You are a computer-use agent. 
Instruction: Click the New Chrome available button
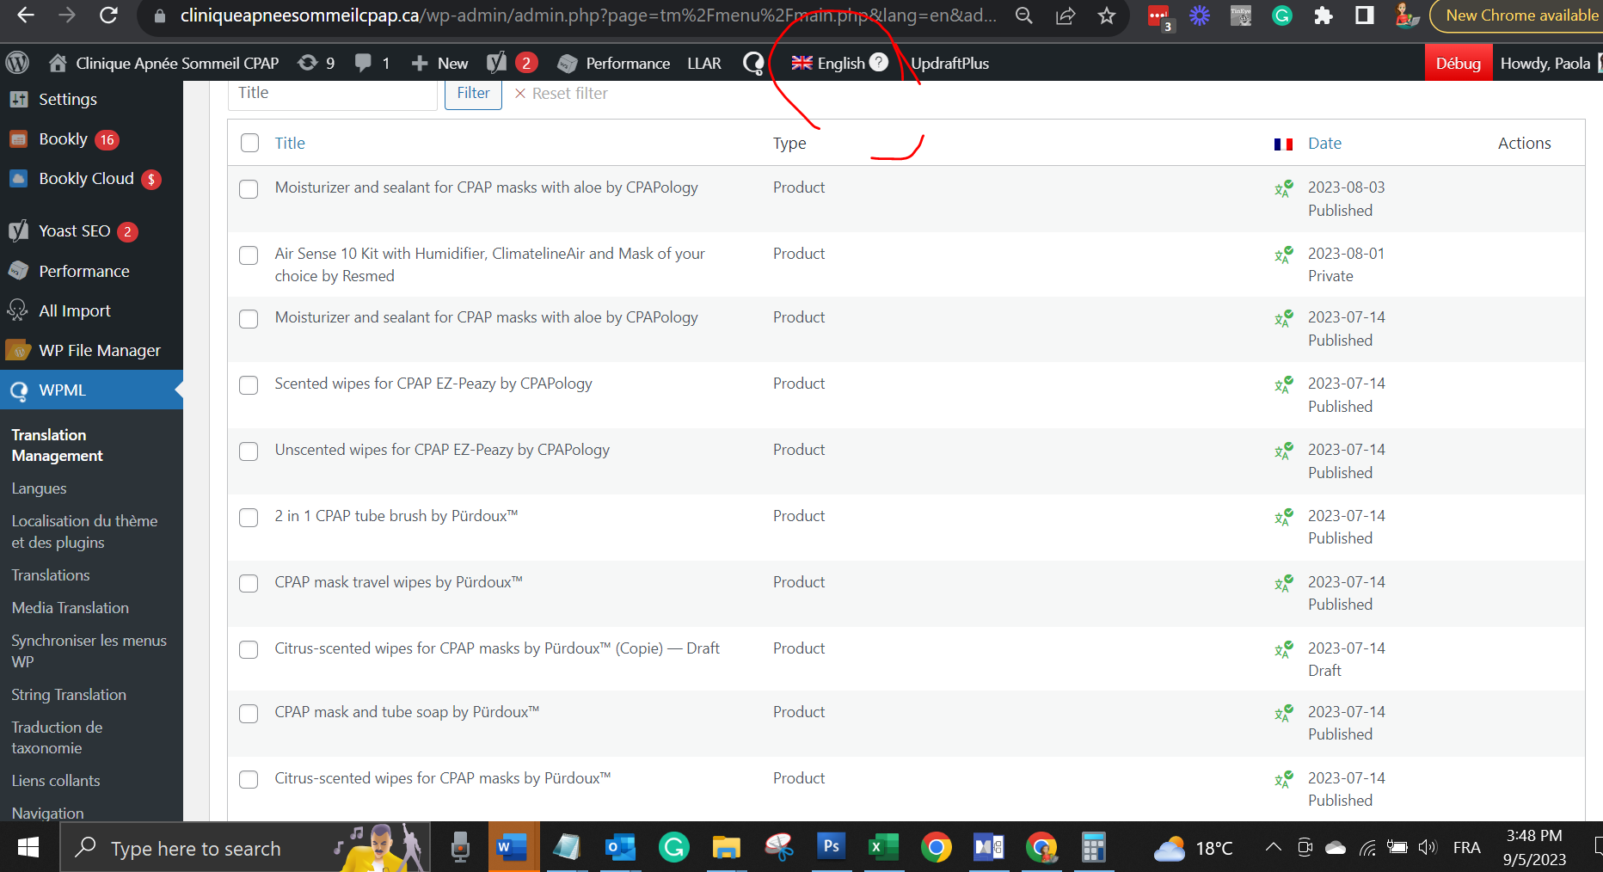coord(1519,15)
